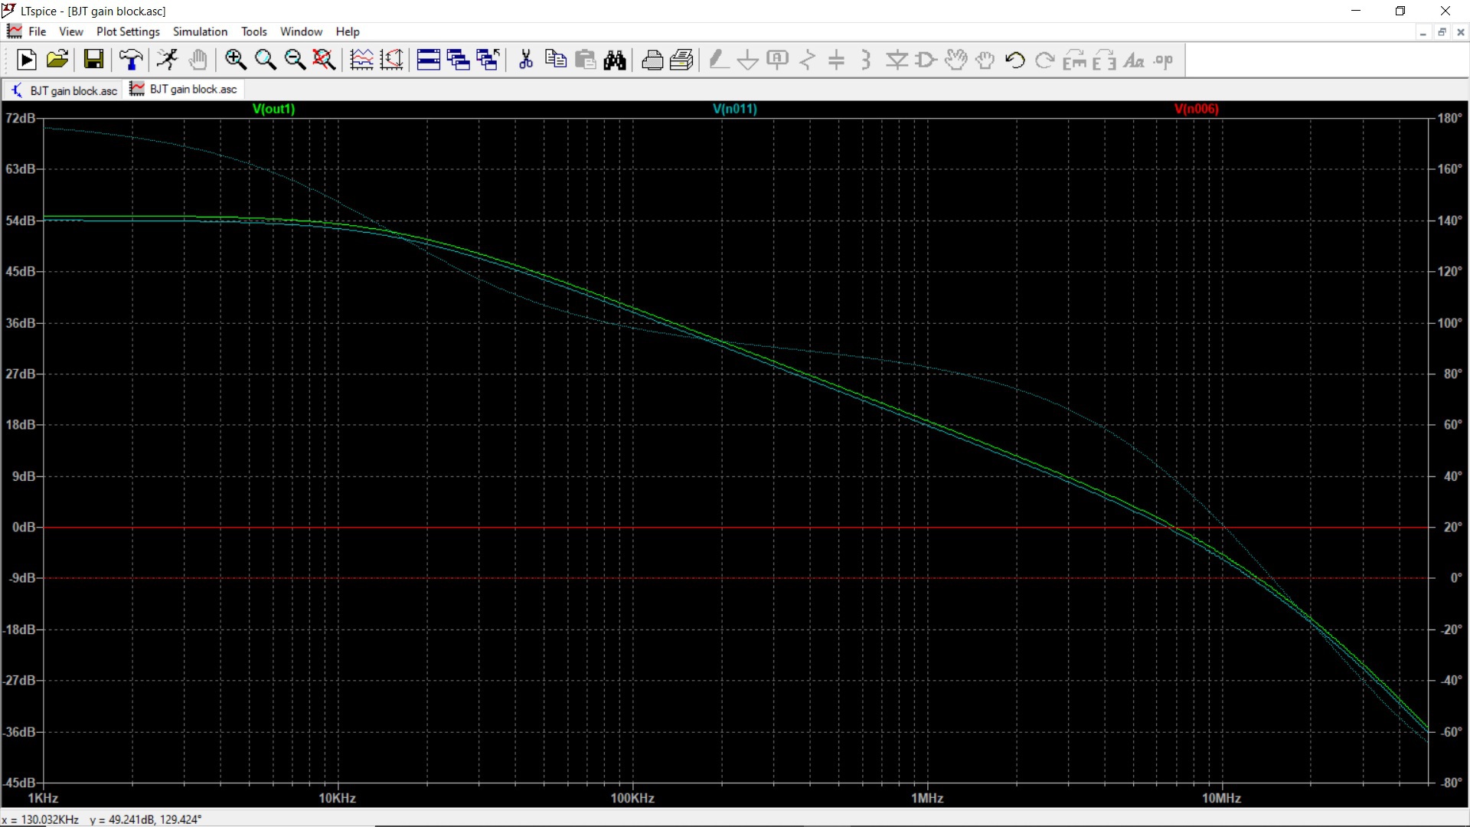The width and height of the screenshot is (1470, 827).
Task: Click the Cut scissors icon
Action: tap(526, 60)
